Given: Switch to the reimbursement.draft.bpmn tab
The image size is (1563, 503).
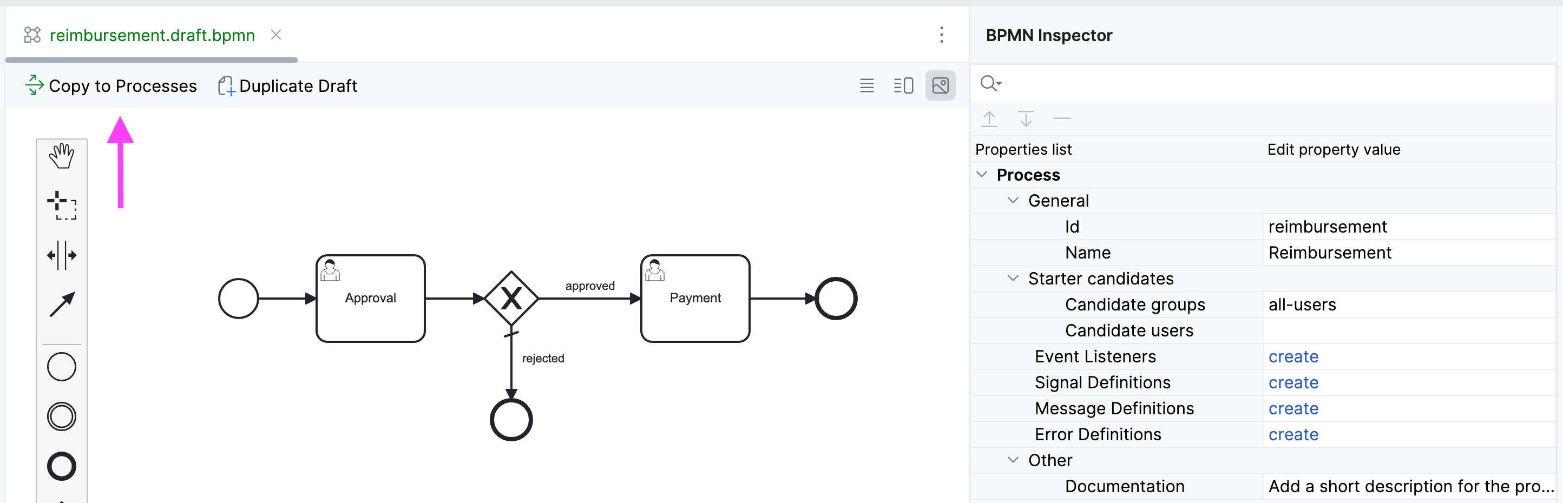Looking at the screenshot, I should (152, 35).
